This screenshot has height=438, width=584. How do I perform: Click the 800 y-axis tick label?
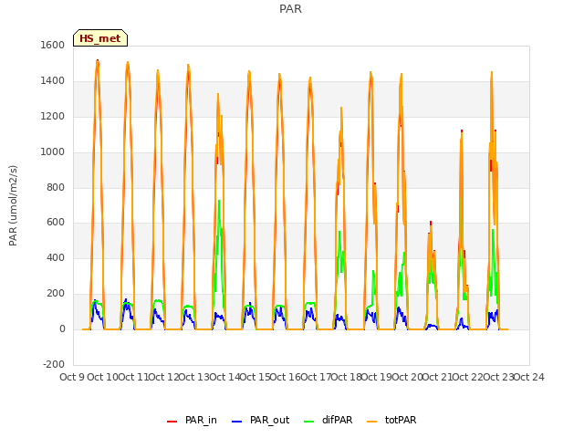(56, 187)
